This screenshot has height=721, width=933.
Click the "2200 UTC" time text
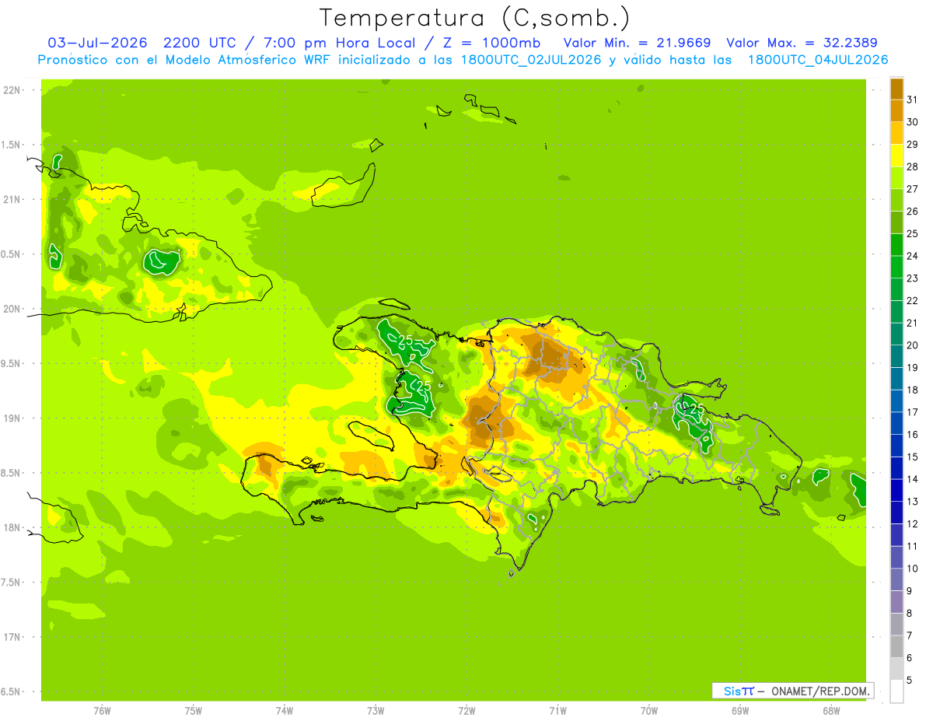[x=201, y=43]
